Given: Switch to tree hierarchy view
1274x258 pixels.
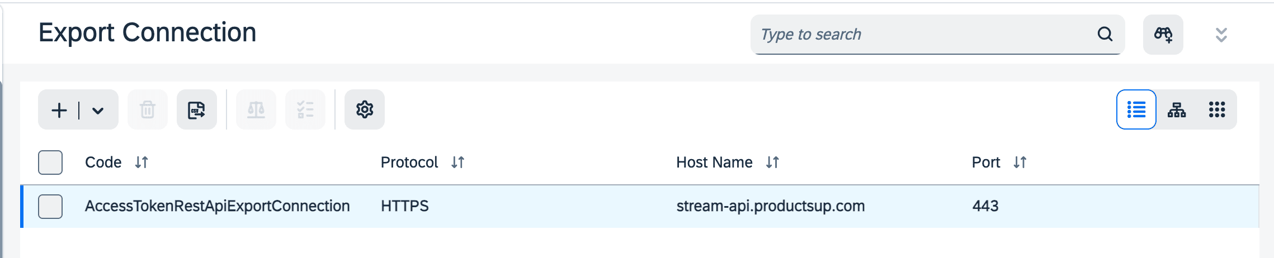Looking at the screenshot, I should [x=1177, y=110].
